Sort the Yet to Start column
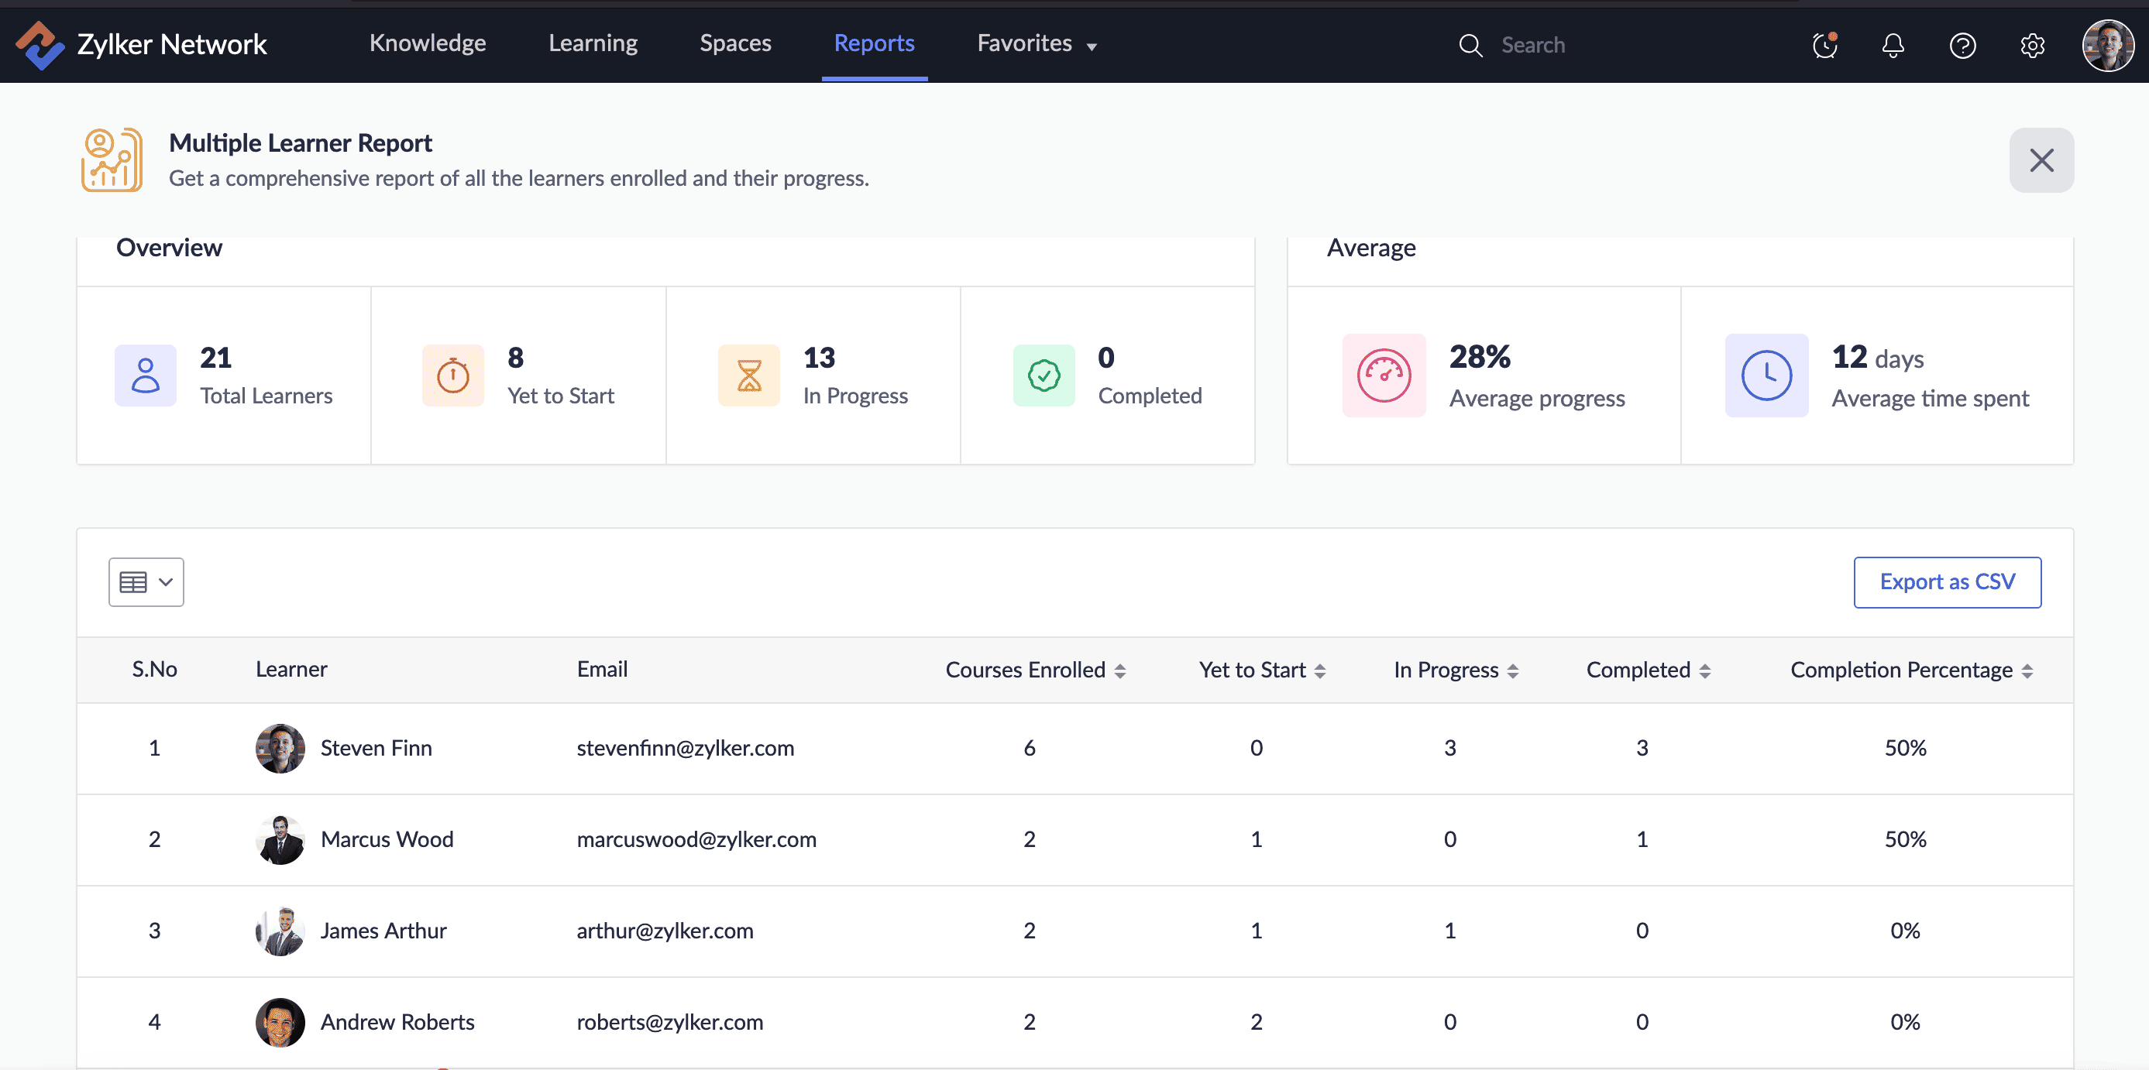 (1320, 670)
